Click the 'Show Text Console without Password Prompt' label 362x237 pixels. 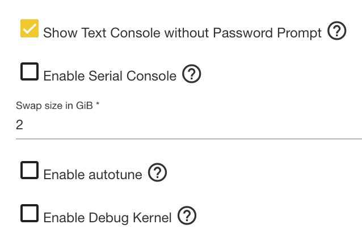pyautogui.click(x=182, y=33)
